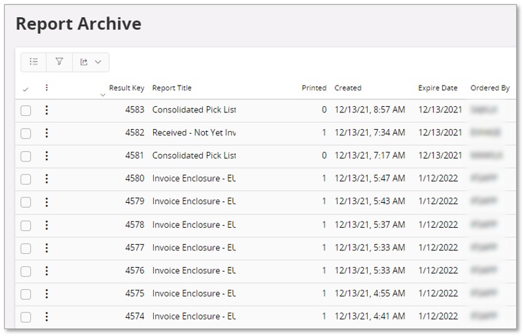Sort by the Created column header
Screen dimensions: 523x336
pyautogui.click(x=348, y=88)
